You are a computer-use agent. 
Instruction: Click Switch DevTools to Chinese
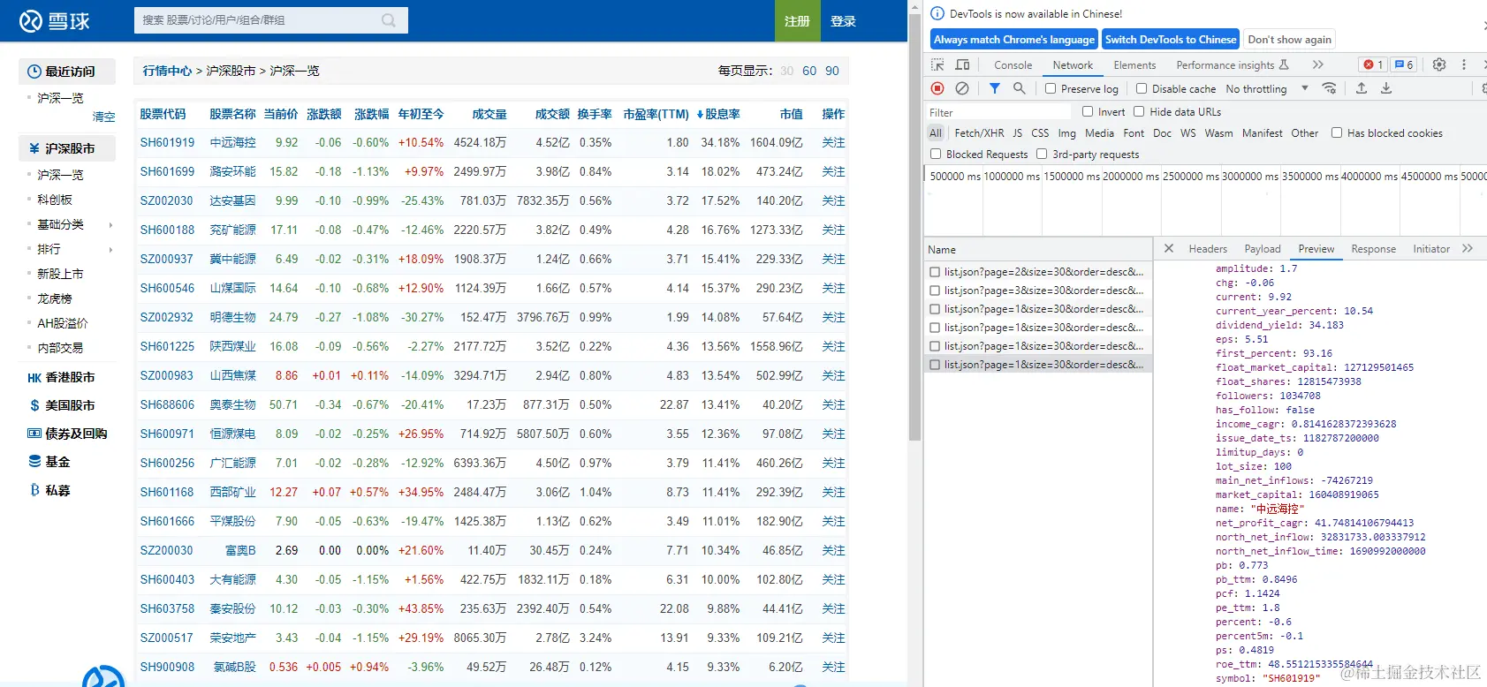(x=1171, y=40)
